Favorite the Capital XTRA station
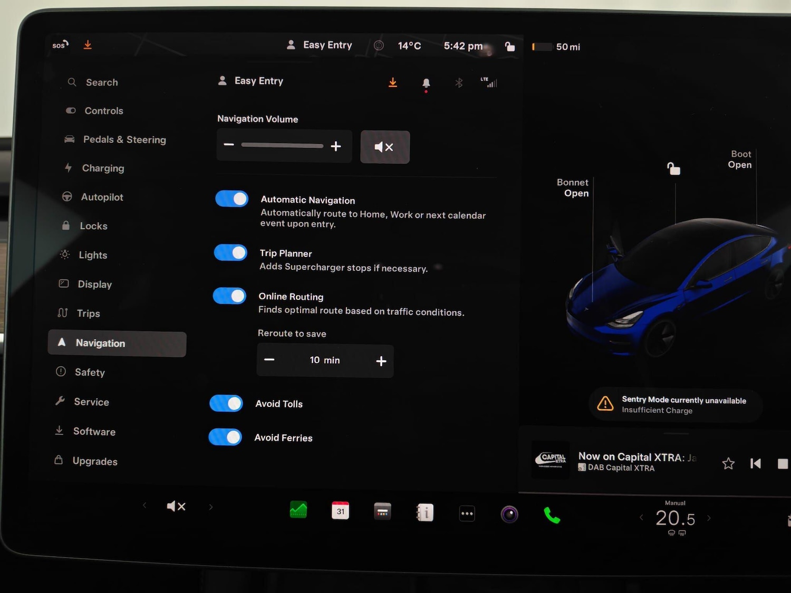This screenshot has width=791, height=593. (x=728, y=463)
